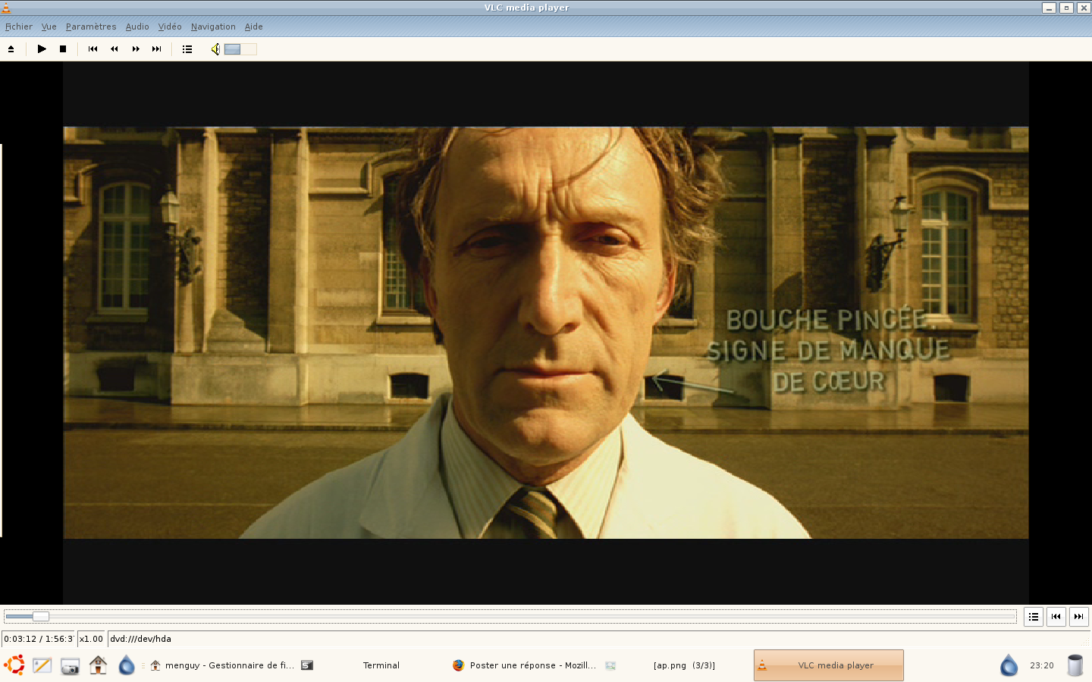
Task: Switch to menguy file manager window
Action: click(221, 665)
